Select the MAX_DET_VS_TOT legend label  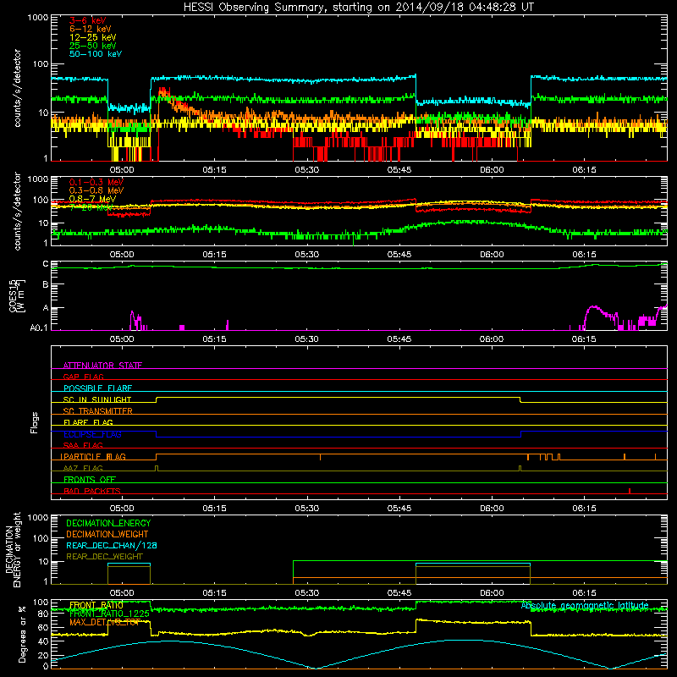click(104, 622)
